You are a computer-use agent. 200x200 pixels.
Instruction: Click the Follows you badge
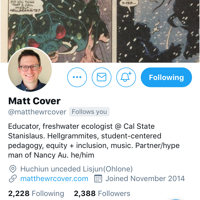coord(89,112)
